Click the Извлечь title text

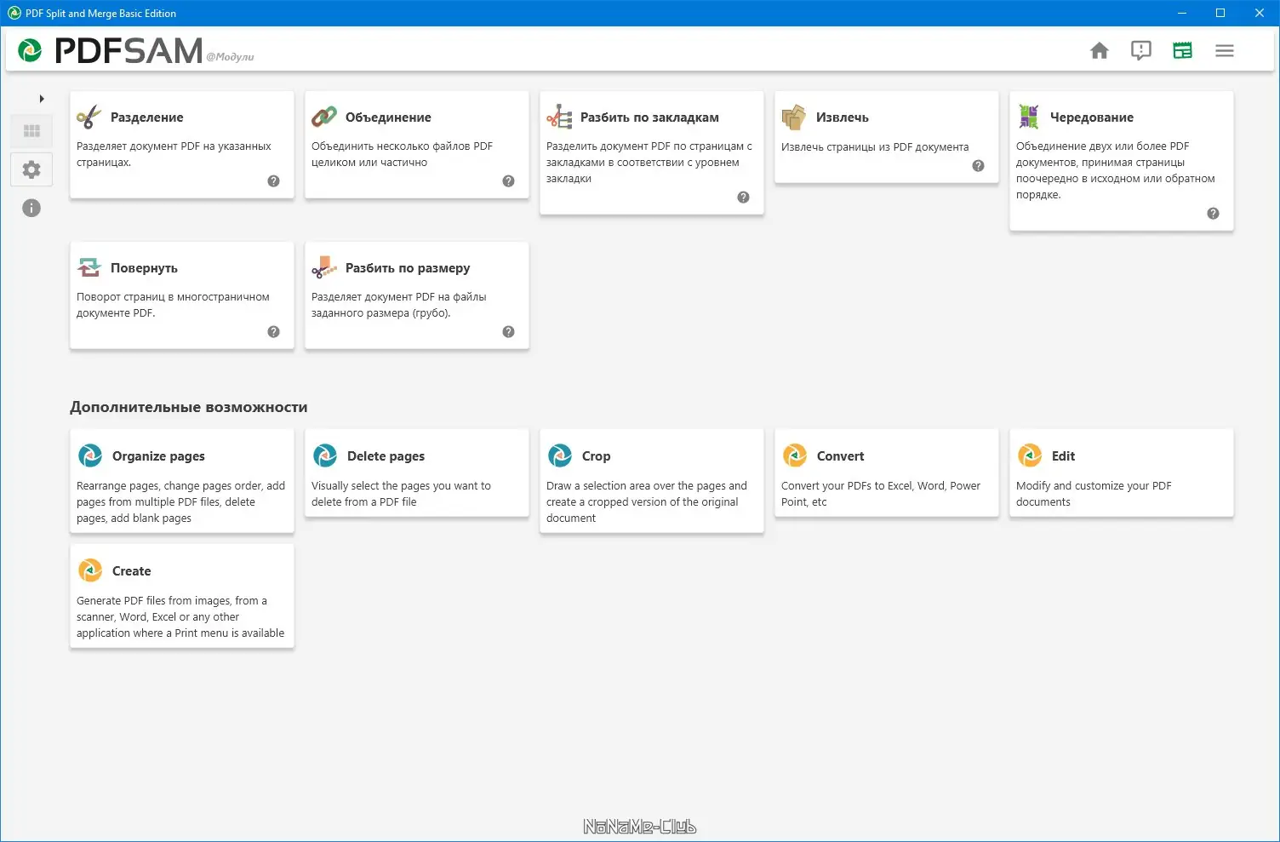tap(843, 117)
